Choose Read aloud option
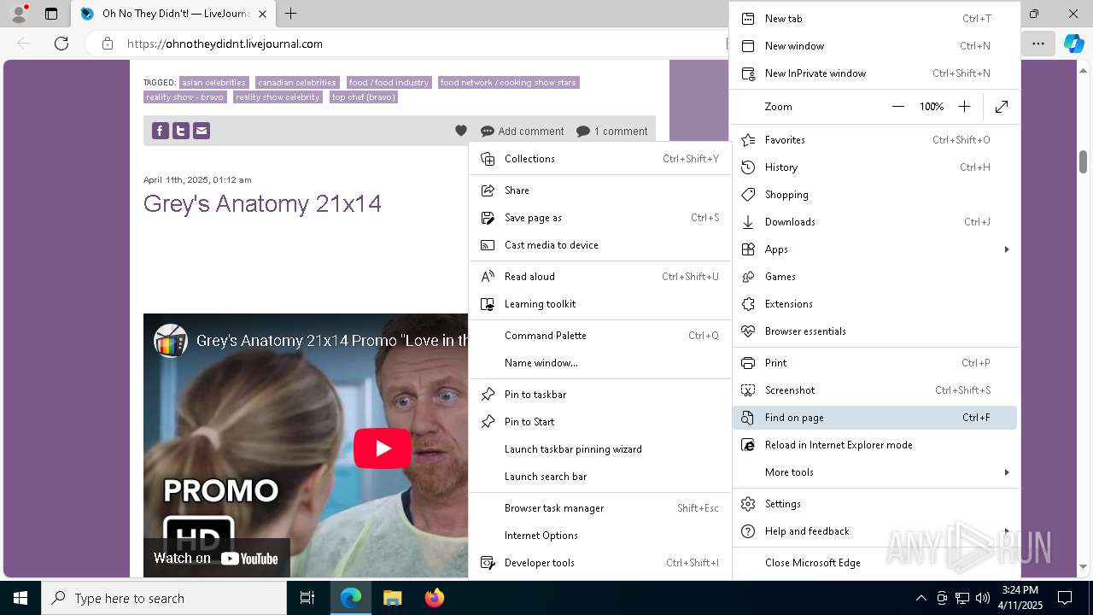Screen dimensions: 1093x615 click(x=600, y=277)
